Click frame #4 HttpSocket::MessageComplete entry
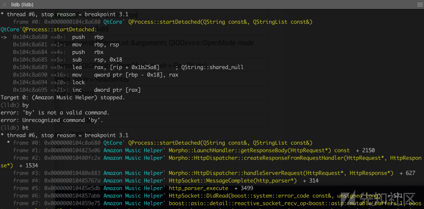424x209 pixels. (x=166, y=180)
